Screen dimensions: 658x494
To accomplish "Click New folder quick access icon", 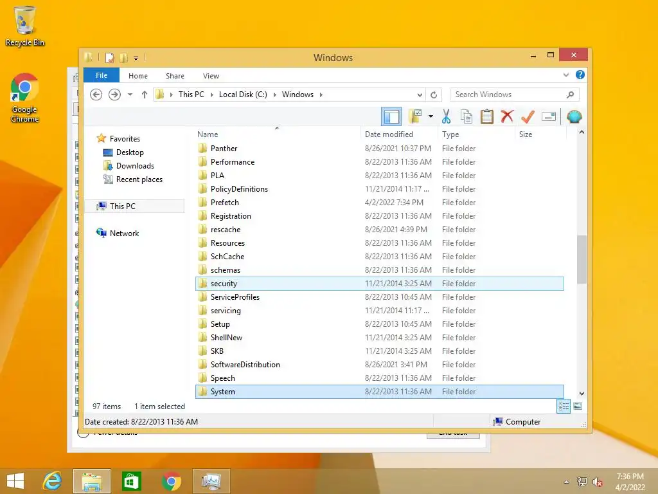I will [x=123, y=57].
